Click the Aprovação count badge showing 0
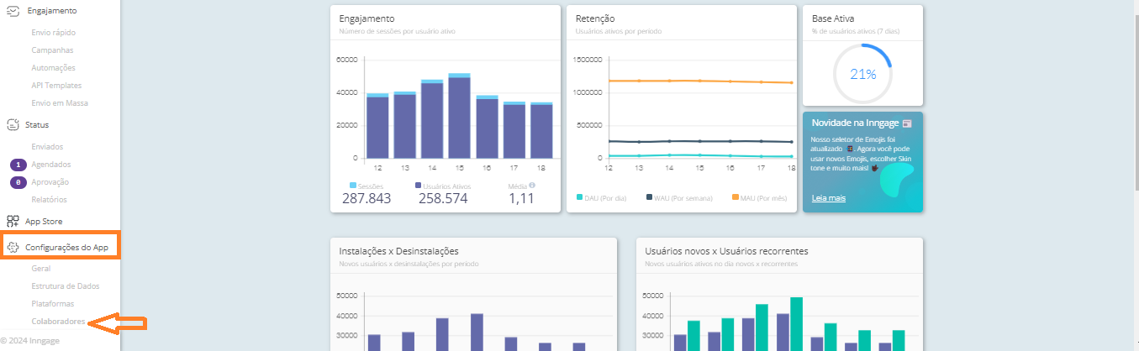This screenshot has height=351, width=1139. [18, 182]
